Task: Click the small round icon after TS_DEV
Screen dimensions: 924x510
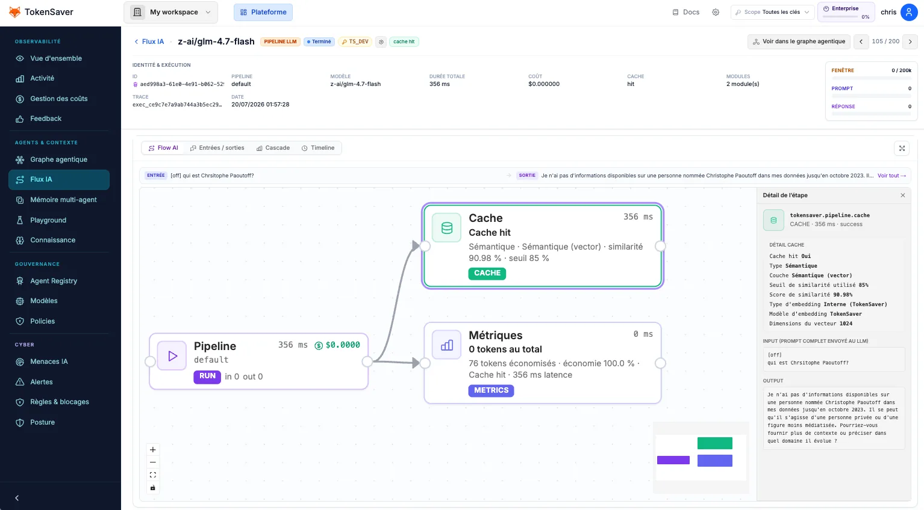Action: click(x=381, y=41)
